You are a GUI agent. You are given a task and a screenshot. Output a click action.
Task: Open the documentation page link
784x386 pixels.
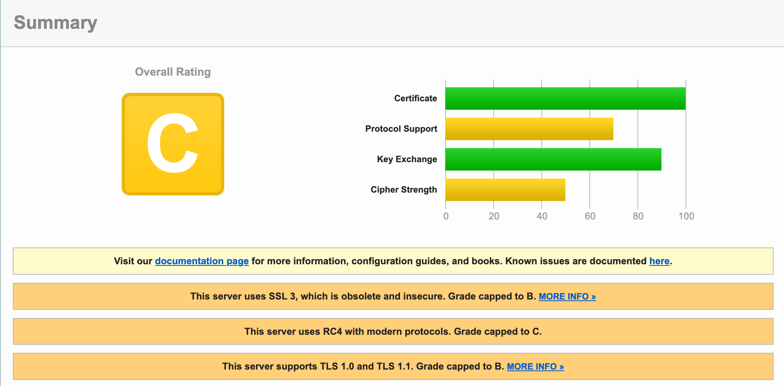202,261
